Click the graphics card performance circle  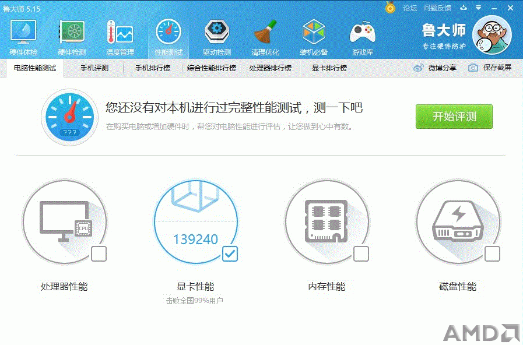click(196, 222)
